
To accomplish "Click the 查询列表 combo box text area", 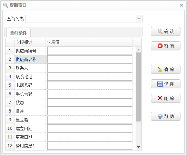I will (81, 19).
